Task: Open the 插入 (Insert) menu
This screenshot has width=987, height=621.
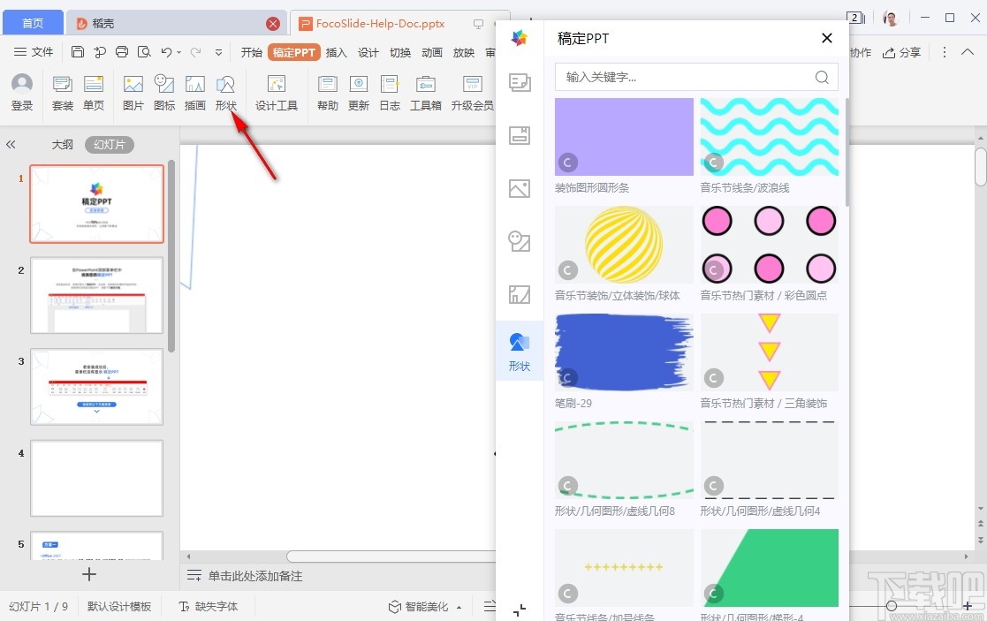Action: (336, 52)
